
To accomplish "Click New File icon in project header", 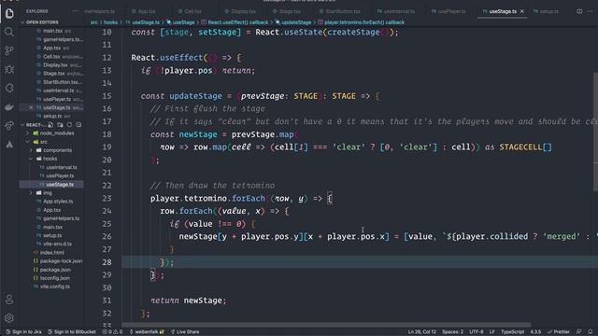I will (50, 124).
